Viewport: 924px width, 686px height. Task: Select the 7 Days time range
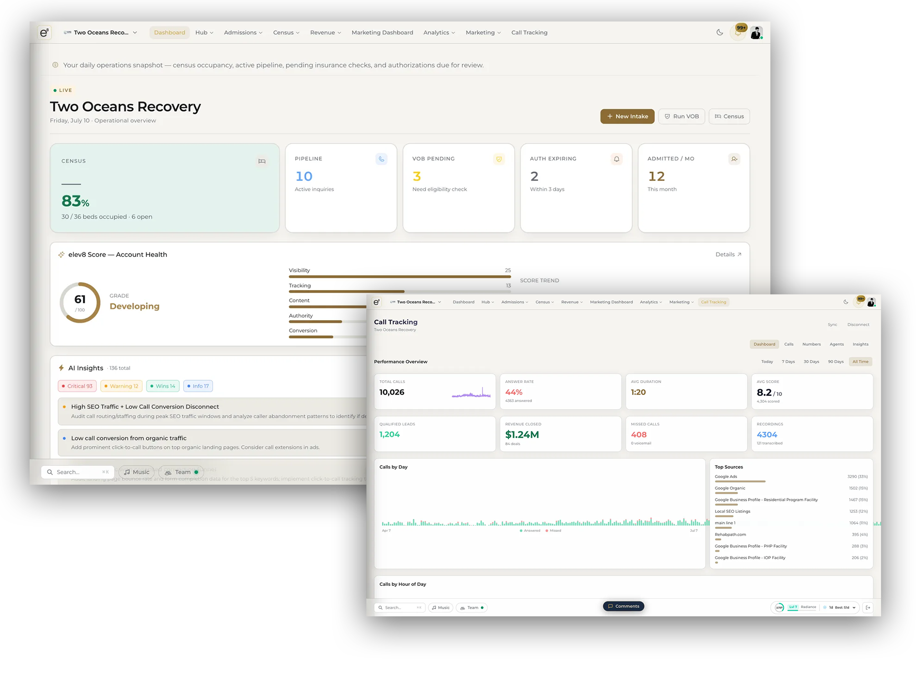(x=788, y=362)
